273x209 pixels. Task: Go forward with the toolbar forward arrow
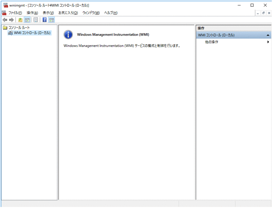(11, 20)
